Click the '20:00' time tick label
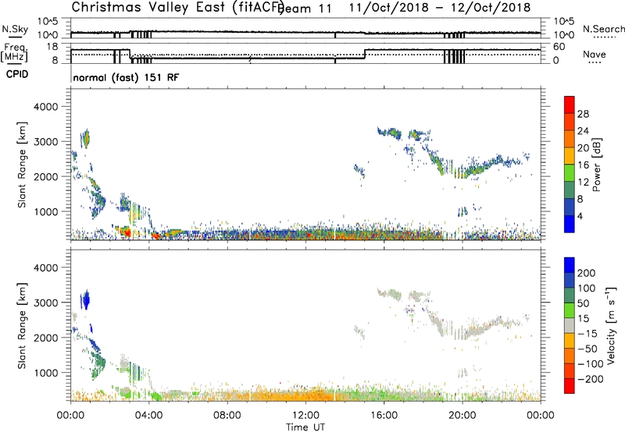625x432 pixels. tap(462, 416)
